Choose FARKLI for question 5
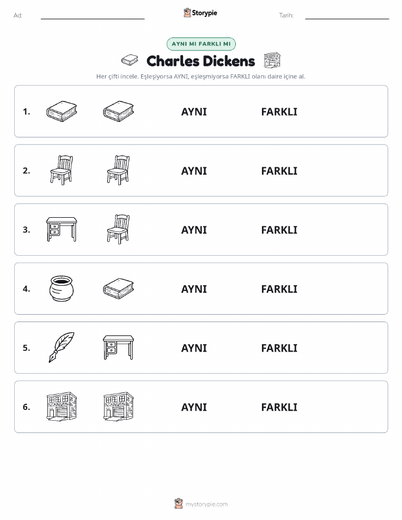This screenshot has height=520, width=402. click(280, 348)
